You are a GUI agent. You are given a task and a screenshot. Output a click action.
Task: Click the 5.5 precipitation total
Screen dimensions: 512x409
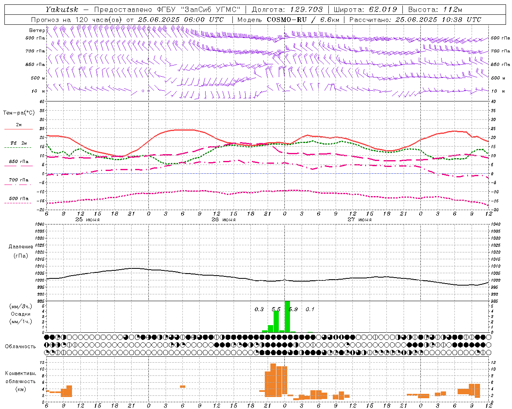(276, 309)
